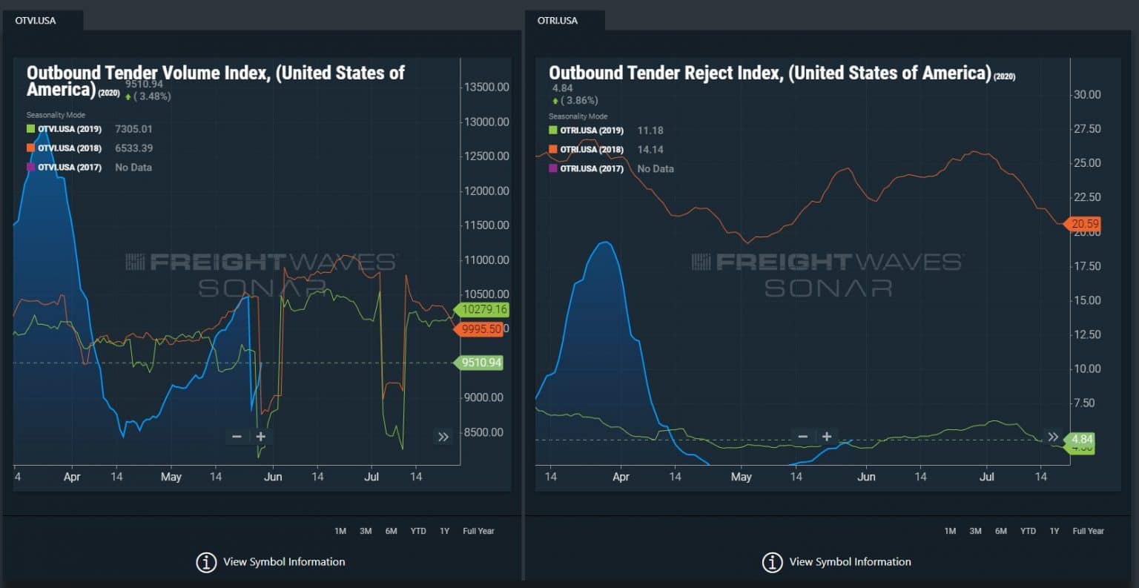Zoom in the Tender Reject chart
Viewport: 1139px width, 588px height.
click(827, 437)
